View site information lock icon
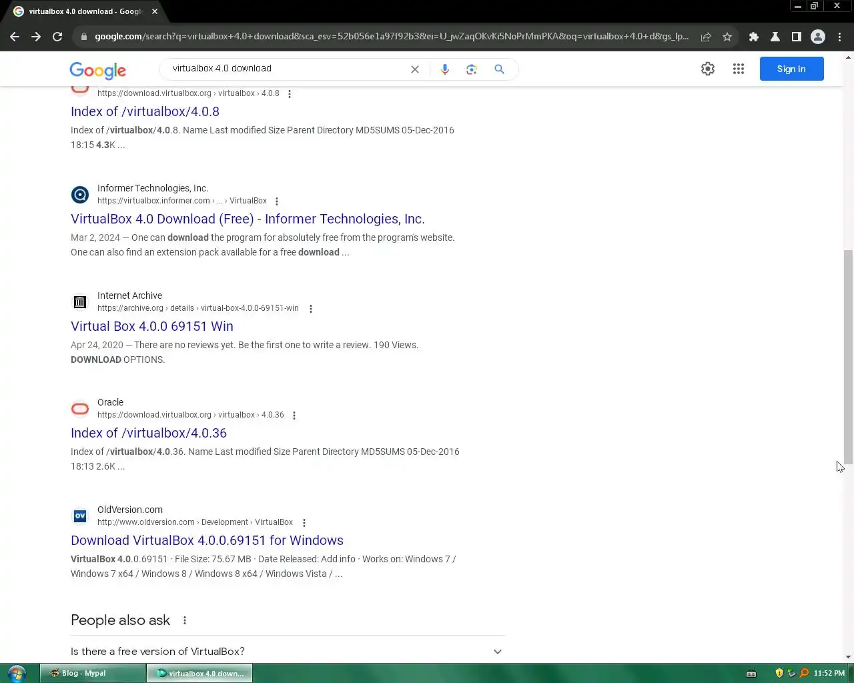The height and width of the screenshot is (683, 854). (x=84, y=37)
